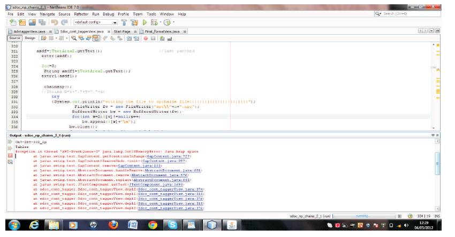Close the Start Page tab
455x237 pixels.
(135, 31)
